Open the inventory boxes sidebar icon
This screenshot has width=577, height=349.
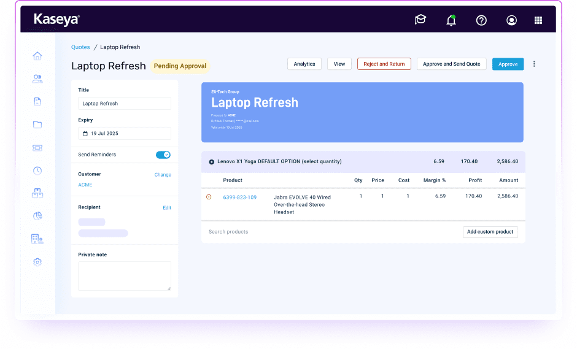[37, 193]
